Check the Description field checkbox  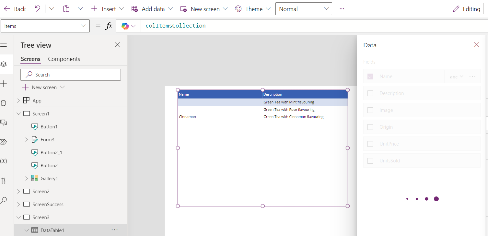pos(370,93)
